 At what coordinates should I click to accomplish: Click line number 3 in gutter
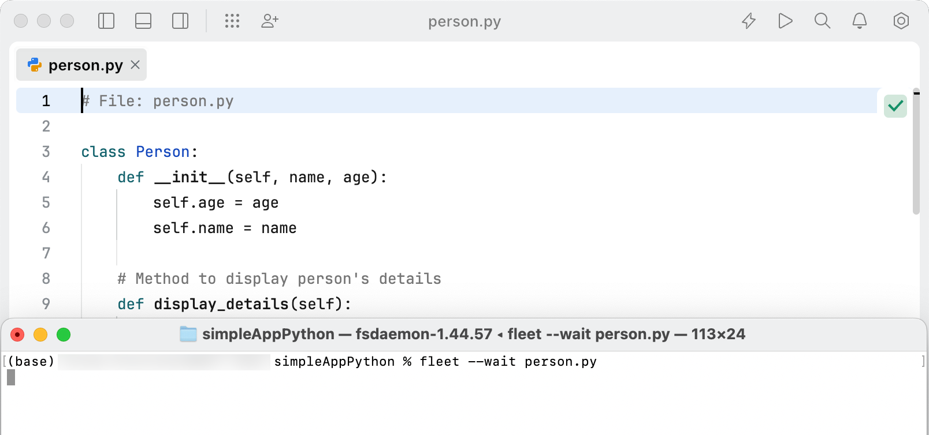[x=46, y=152]
